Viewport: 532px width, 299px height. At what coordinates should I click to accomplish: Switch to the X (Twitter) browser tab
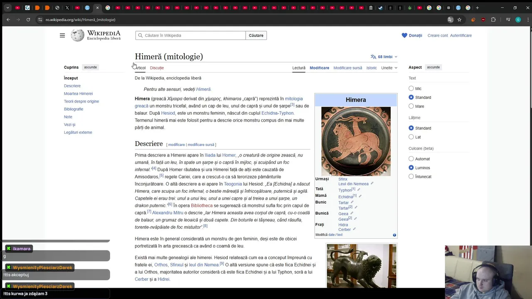click(67, 7)
